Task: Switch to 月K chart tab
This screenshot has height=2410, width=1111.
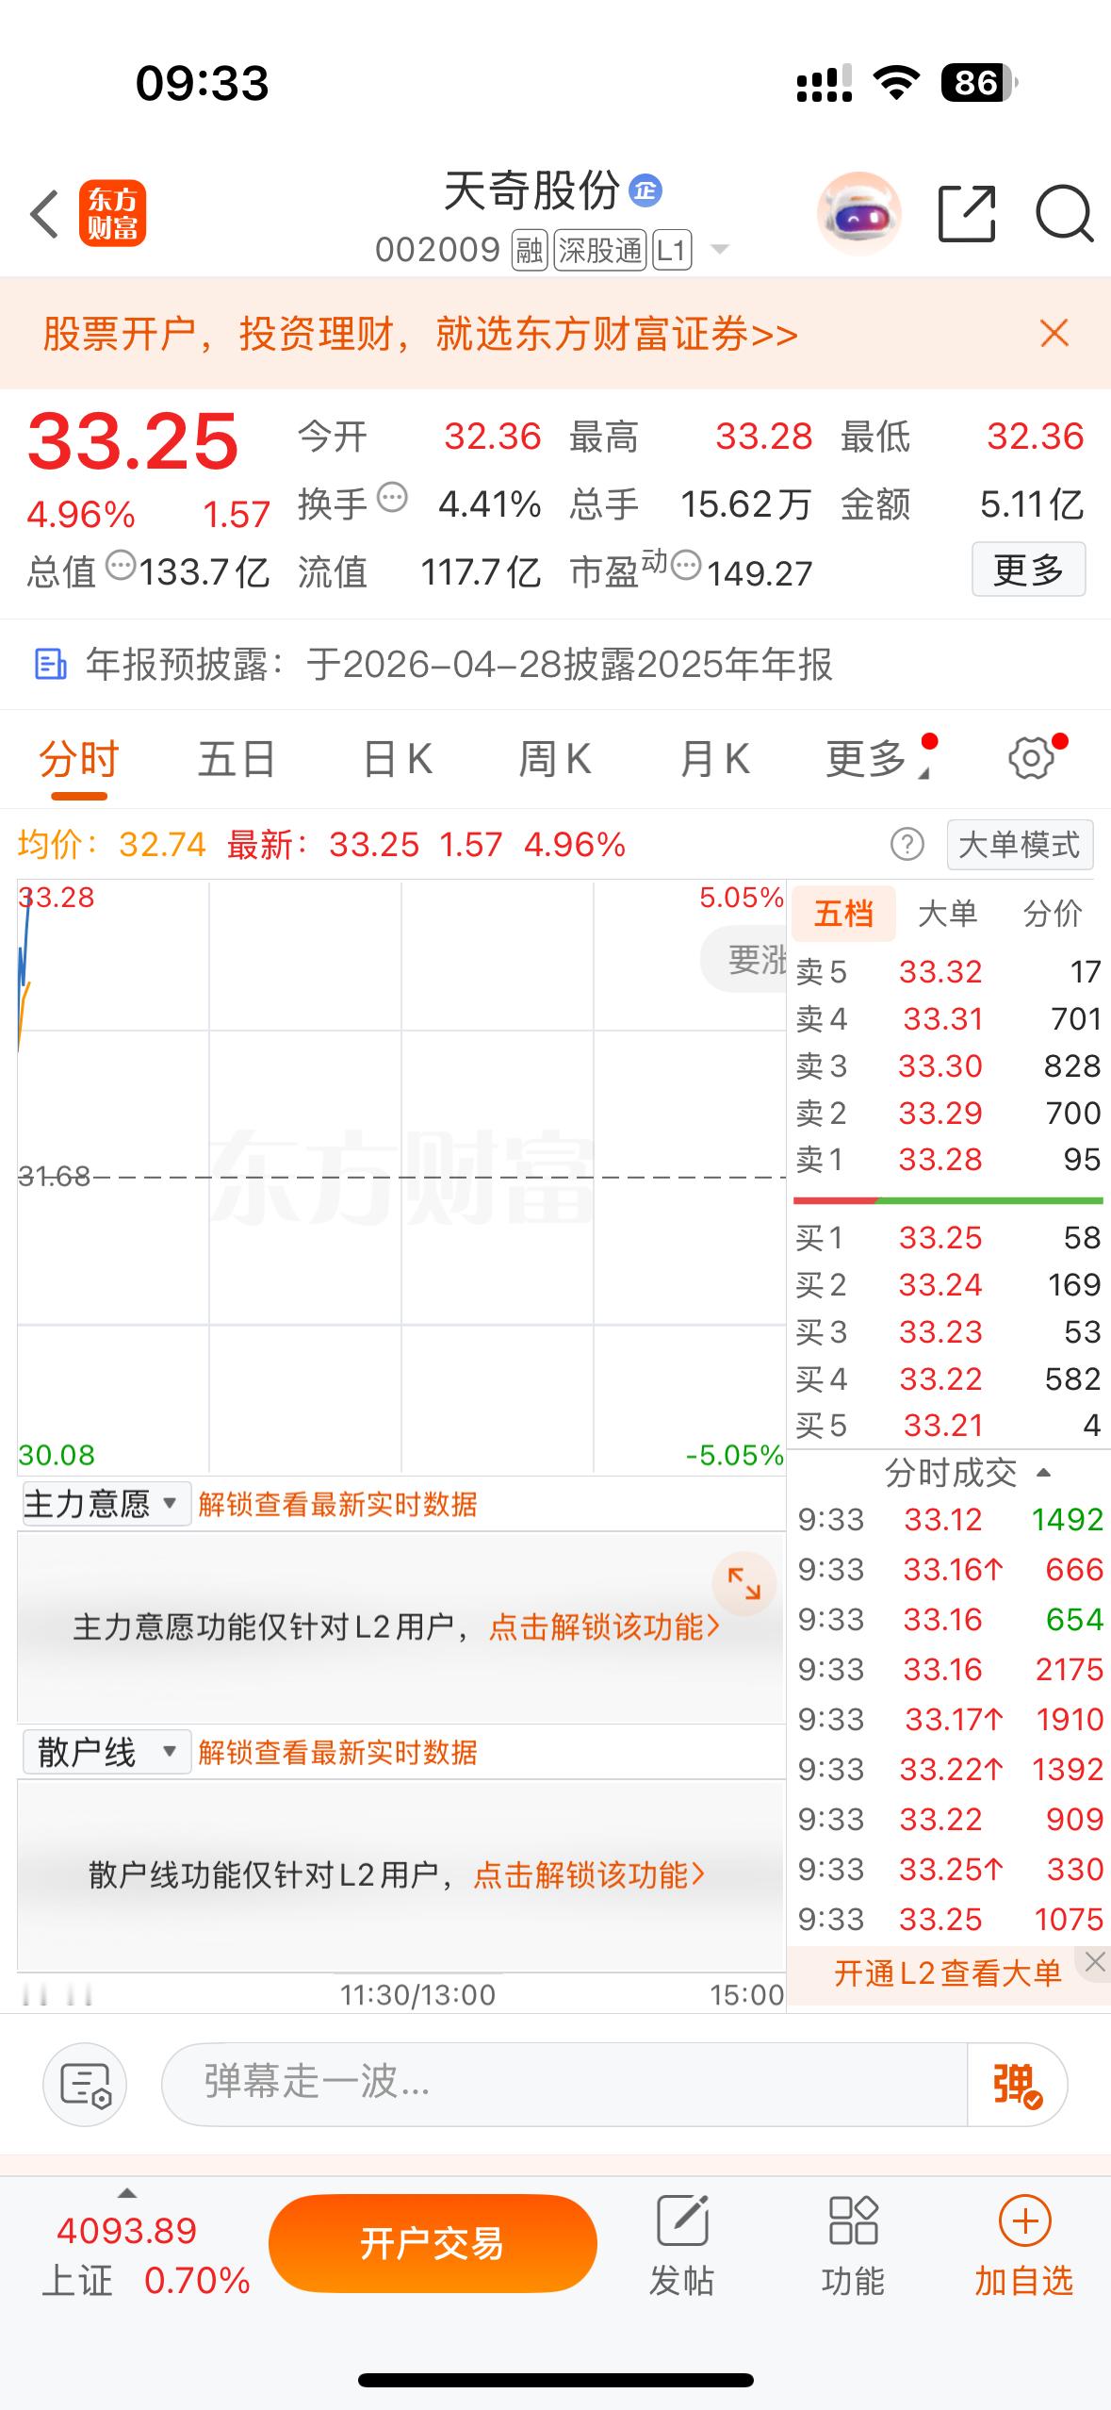Action: tap(714, 759)
